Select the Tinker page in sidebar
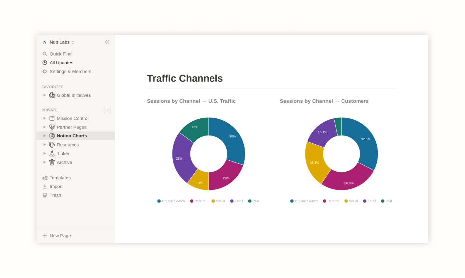This screenshot has height=278, width=465. click(63, 153)
